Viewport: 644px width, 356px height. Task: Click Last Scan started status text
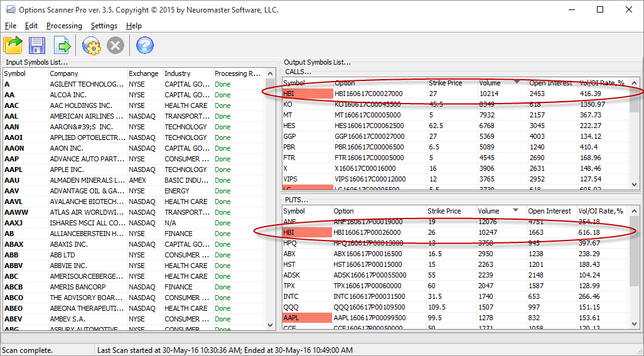click(x=225, y=350)
